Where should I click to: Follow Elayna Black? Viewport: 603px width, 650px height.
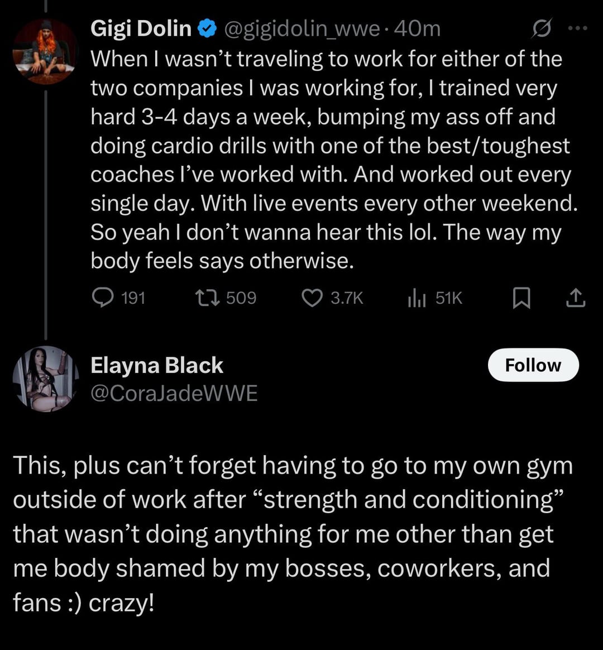(533, 365)
